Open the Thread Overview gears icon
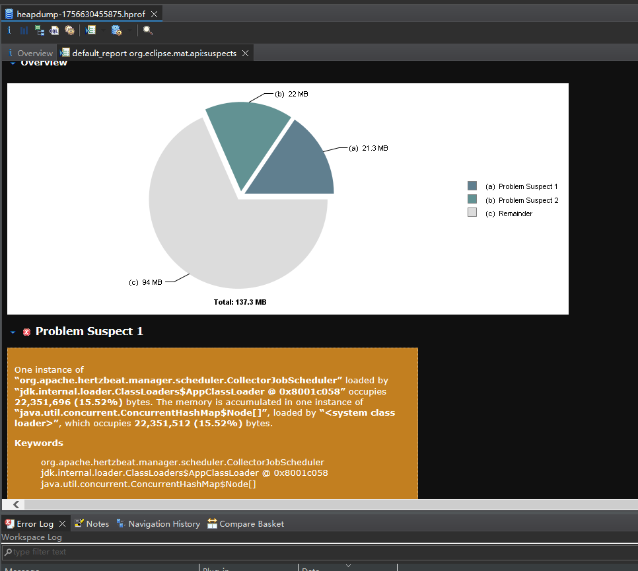Viewport: 638px width, 571px height. 69,30
